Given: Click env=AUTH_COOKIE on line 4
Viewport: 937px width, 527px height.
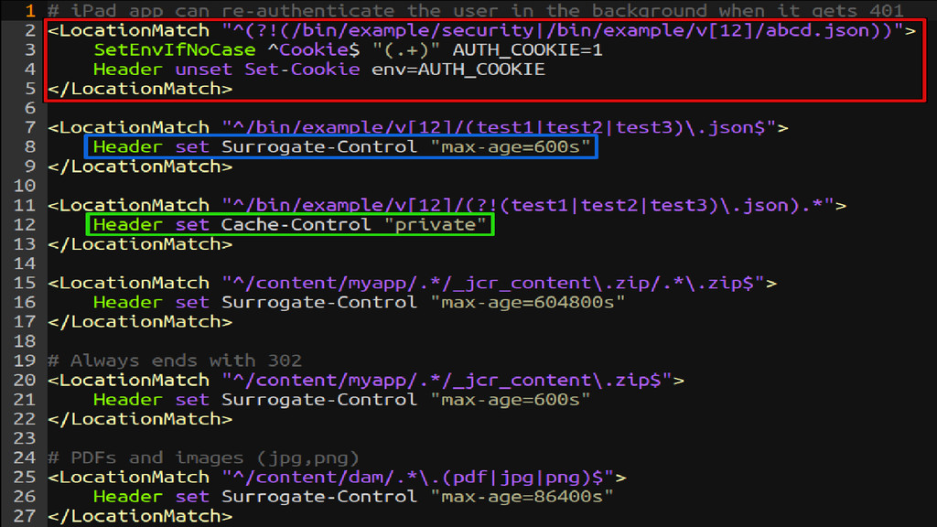Looking at the screenshot, I should point(458,70).
